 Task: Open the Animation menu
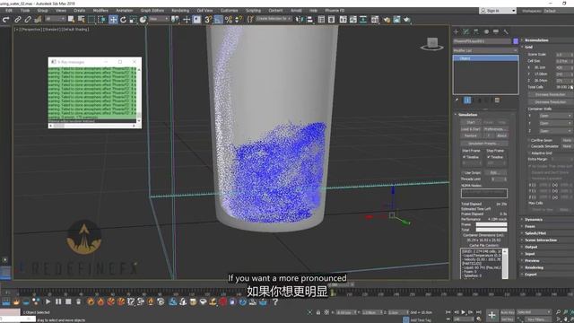pyautogui.click(x=124, y=10)
